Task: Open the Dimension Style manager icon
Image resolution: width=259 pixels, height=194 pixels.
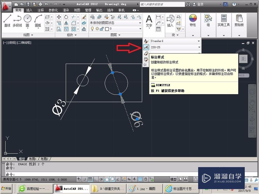Action: click(x=146, y=47)
